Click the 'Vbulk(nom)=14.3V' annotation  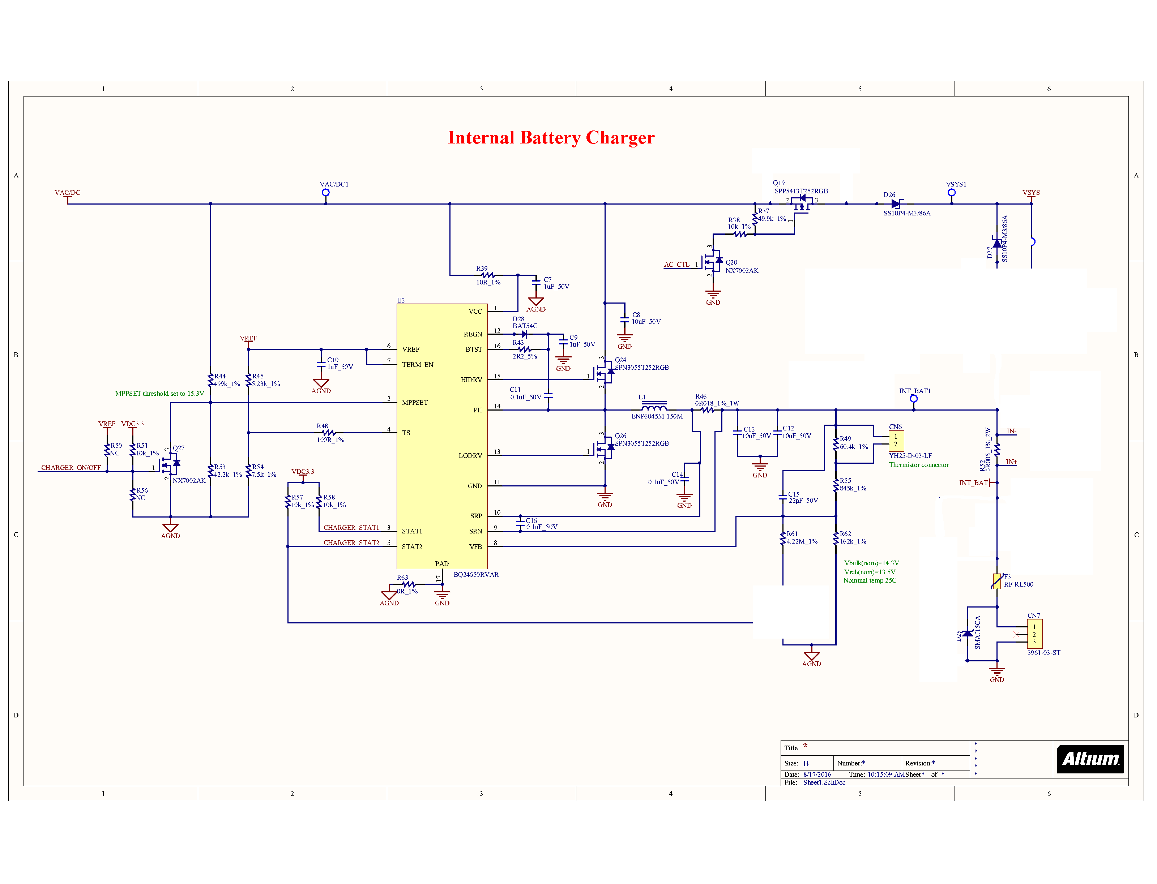pyautogui.click(x=871, y=563)
